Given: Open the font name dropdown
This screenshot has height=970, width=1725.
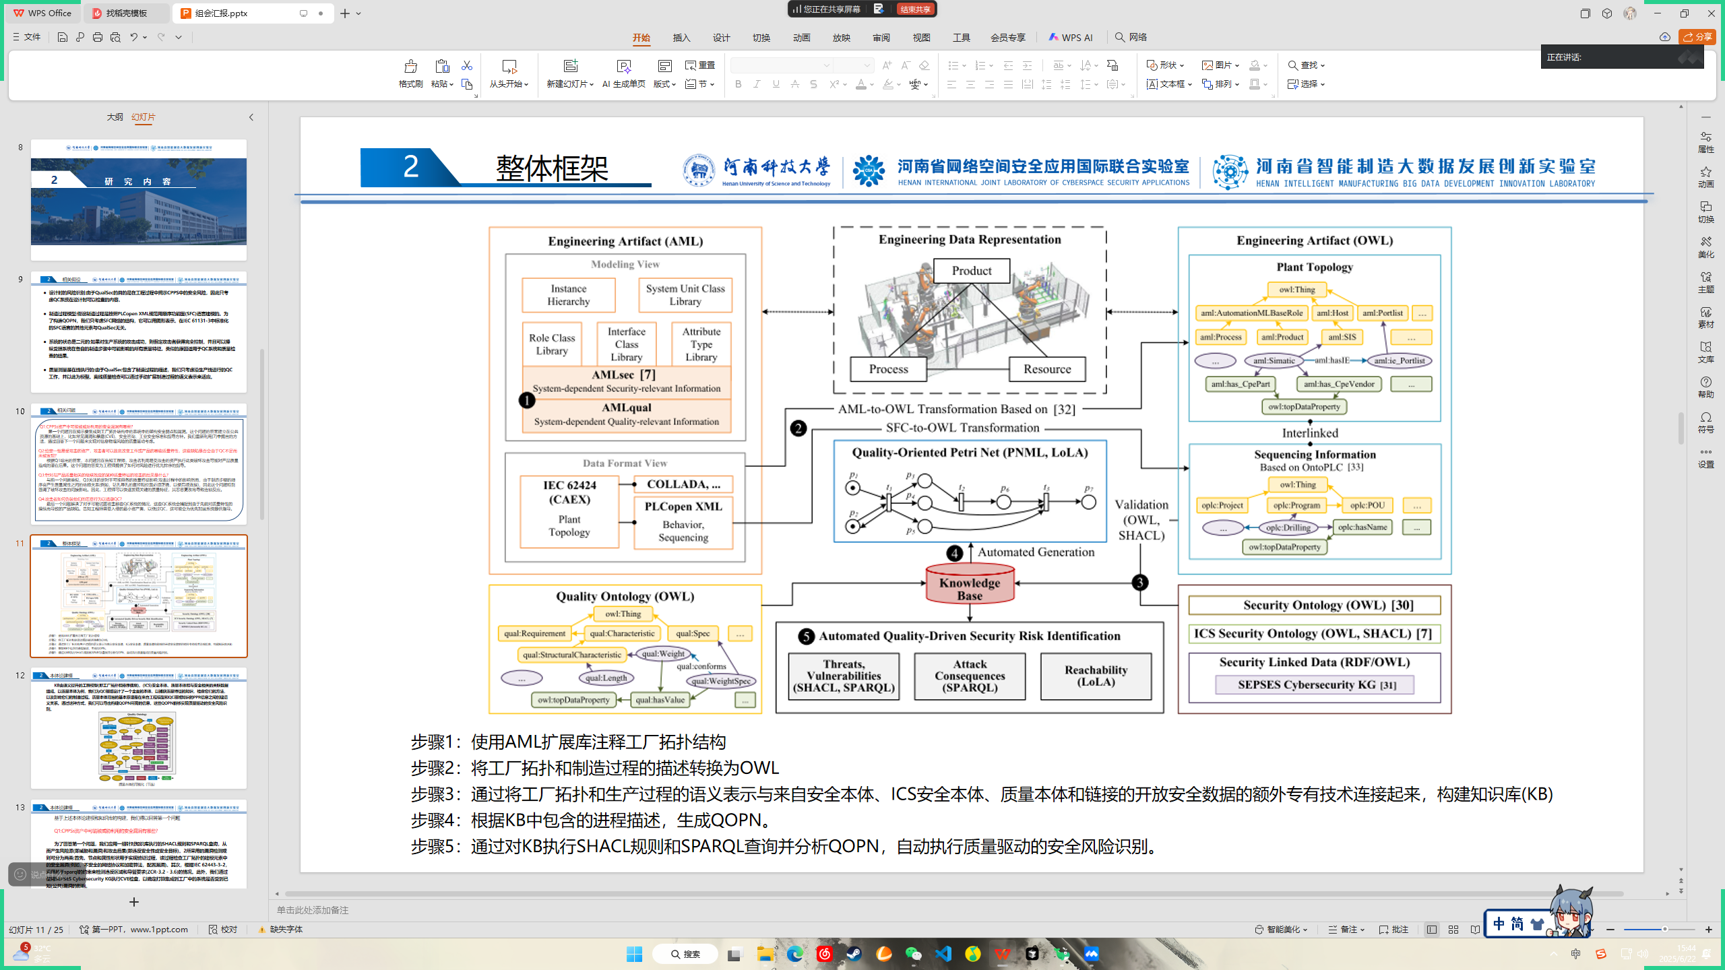Looking at the screenshot, I should [x=826, y=65].
